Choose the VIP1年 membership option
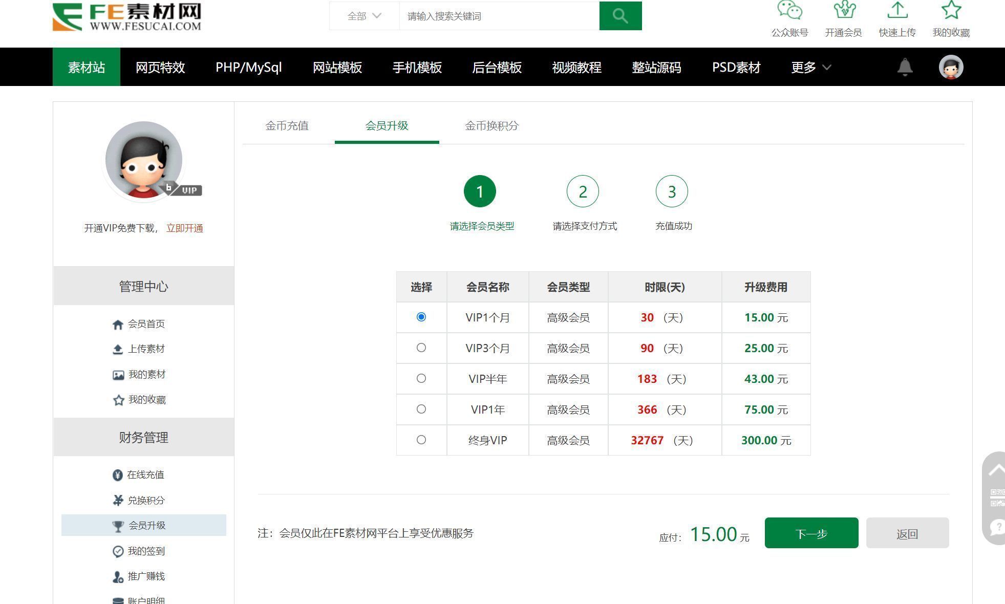The height and width of the screenshot is (604, 1005). point(421,409)
